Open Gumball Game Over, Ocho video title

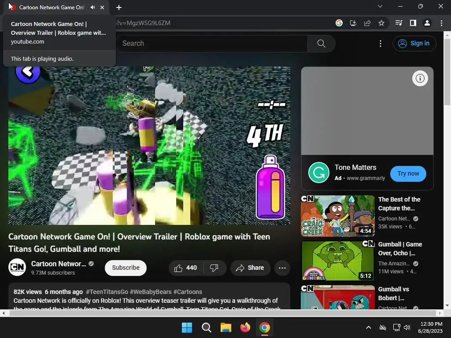click(x=400, y=249)
